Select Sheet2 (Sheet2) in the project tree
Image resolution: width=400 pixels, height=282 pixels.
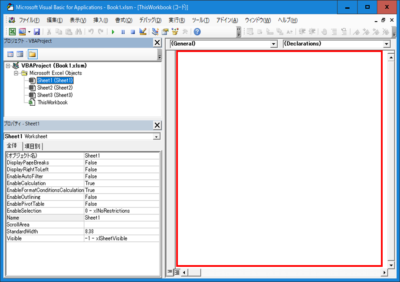click(55, 88)
